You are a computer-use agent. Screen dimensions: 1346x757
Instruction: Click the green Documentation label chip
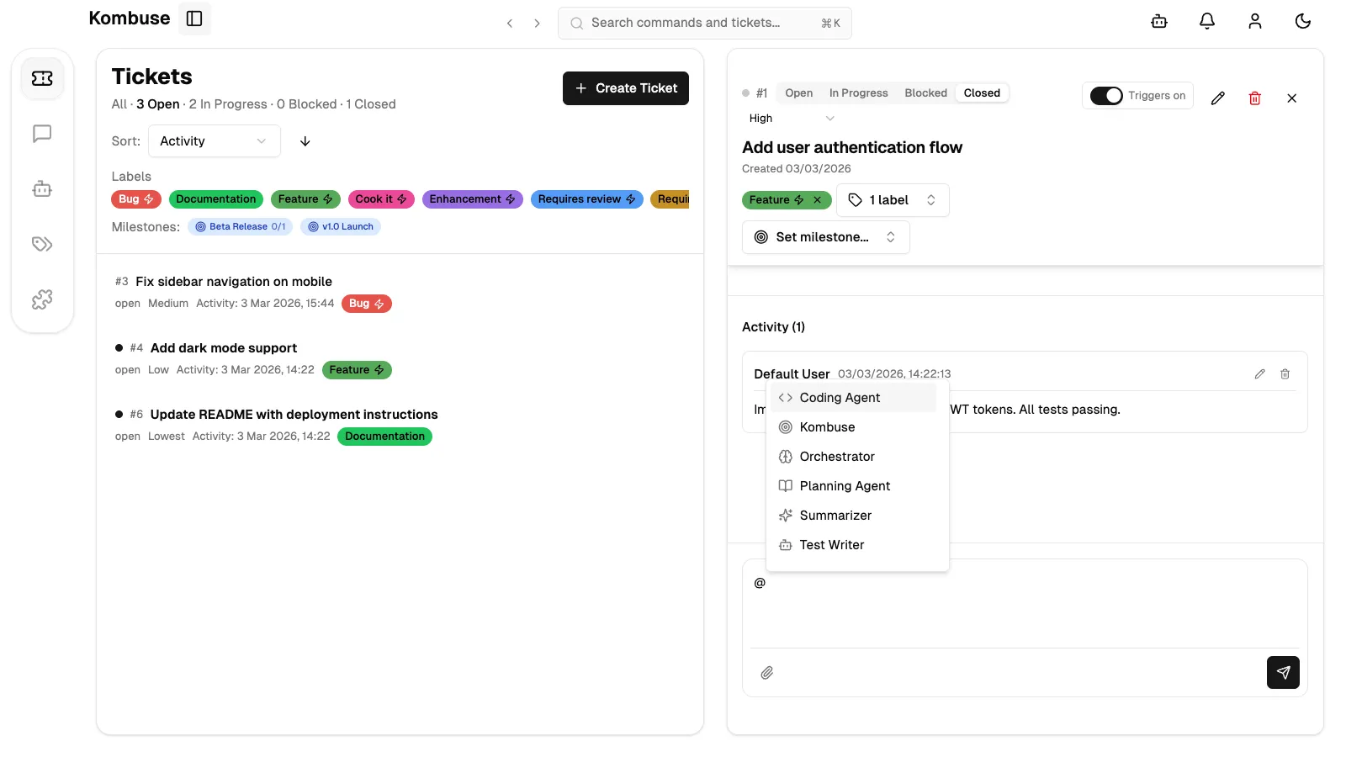pyautogui.click(x=215, y=199)
